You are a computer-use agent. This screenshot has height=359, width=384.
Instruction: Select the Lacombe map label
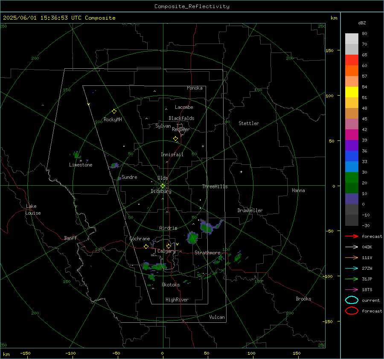[x=184, y=107]
